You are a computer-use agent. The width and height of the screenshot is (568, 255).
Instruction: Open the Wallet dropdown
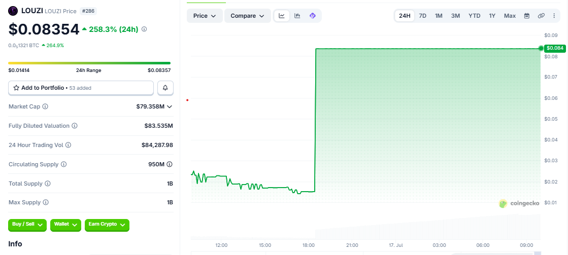(x=65, y=225)
